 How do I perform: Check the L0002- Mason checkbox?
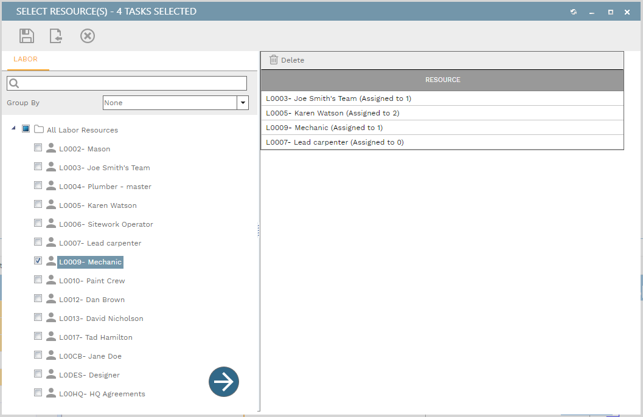(x=38, y=148)
